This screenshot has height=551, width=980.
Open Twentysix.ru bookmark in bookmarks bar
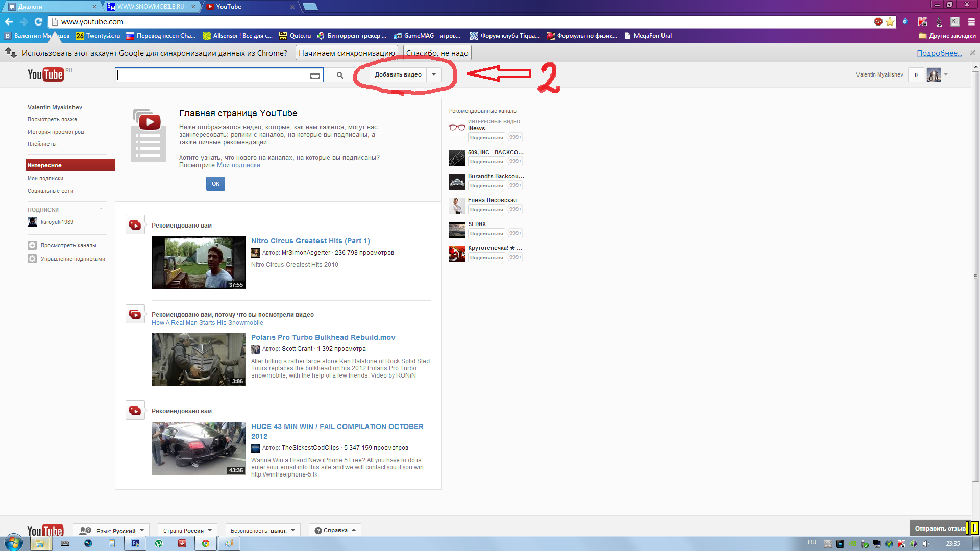[97, 36]
